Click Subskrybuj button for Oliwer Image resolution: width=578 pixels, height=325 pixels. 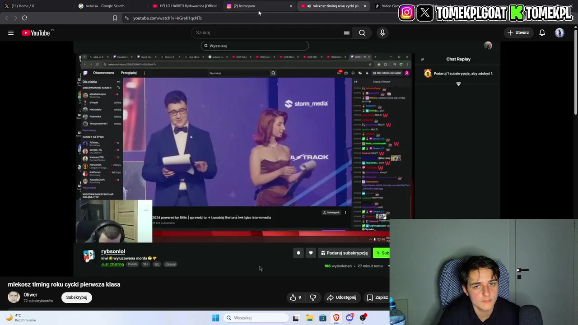click(77, 297)
